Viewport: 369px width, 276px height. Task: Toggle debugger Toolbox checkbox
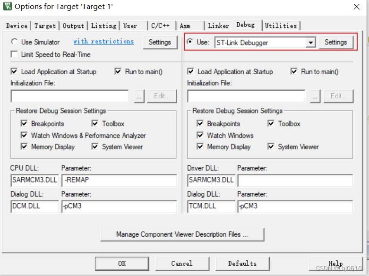coord(271,123)
